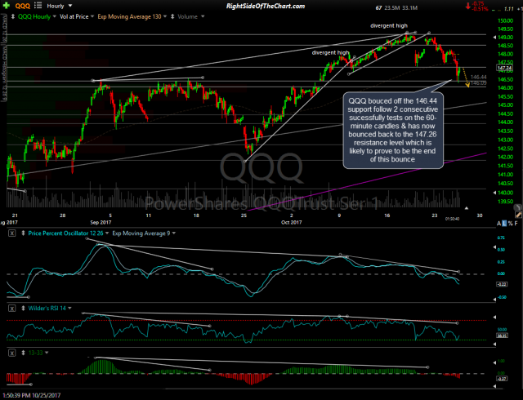Select the % percent scale toggle
The width and height of the screenshot is (523, 400).
(510, 224)
